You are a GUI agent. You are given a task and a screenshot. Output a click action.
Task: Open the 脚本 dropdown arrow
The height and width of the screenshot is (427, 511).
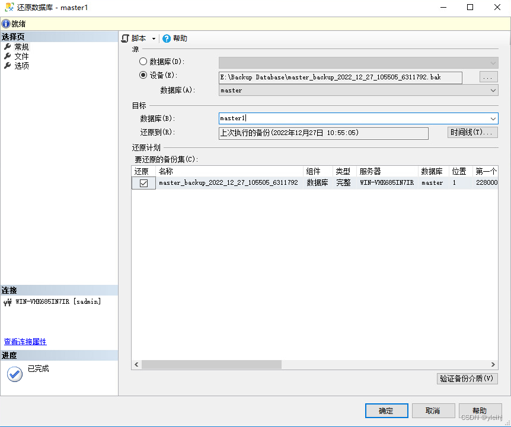pyautogui.click(x=155, y=38)
